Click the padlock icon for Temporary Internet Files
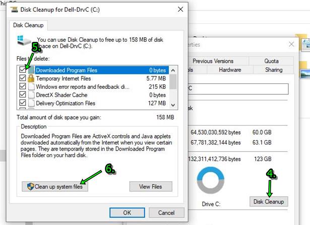310x225 pixels. (x=31, y=78)
